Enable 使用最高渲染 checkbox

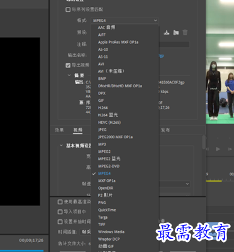point(60,202)
